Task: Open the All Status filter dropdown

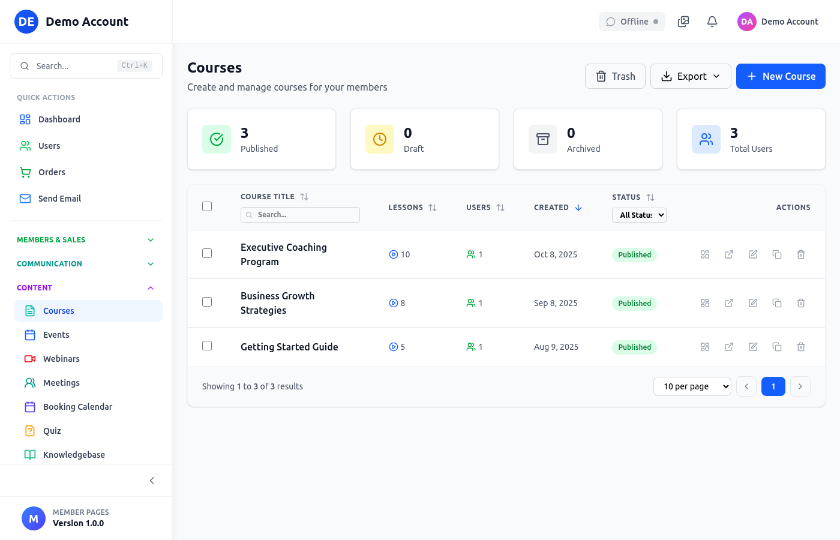Action: [x=639, y=215]
